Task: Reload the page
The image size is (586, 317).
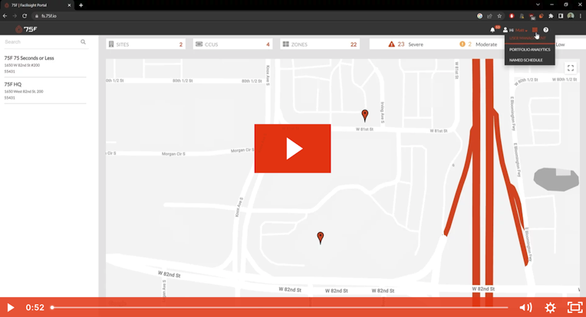Action: (x=25, y=16)
